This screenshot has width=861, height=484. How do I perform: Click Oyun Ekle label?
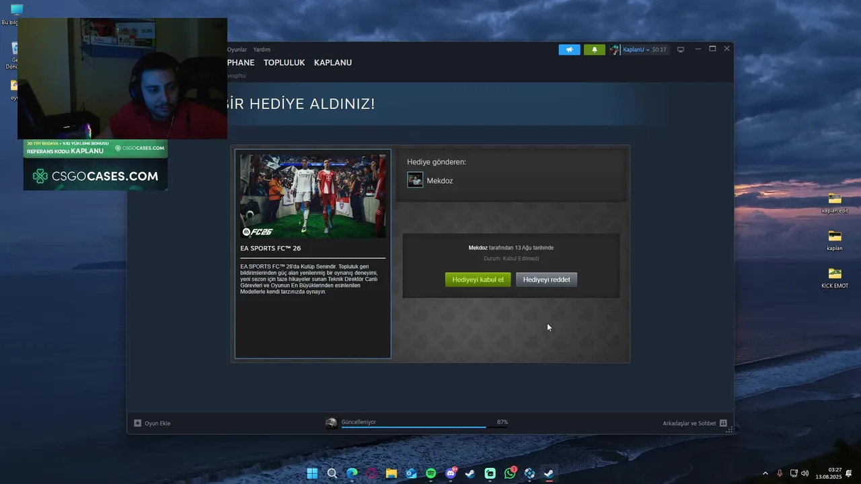pyautogui.click(x=157, y=423)
